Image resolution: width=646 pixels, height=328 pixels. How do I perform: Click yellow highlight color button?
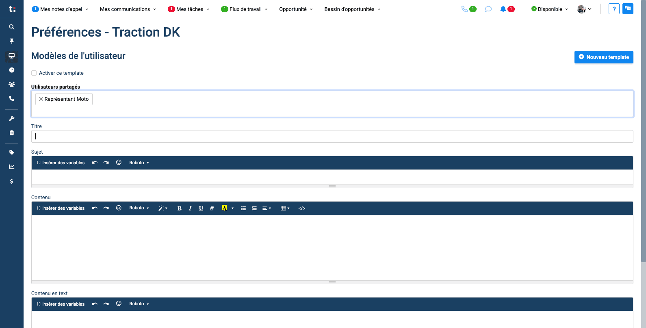[224, 208]
